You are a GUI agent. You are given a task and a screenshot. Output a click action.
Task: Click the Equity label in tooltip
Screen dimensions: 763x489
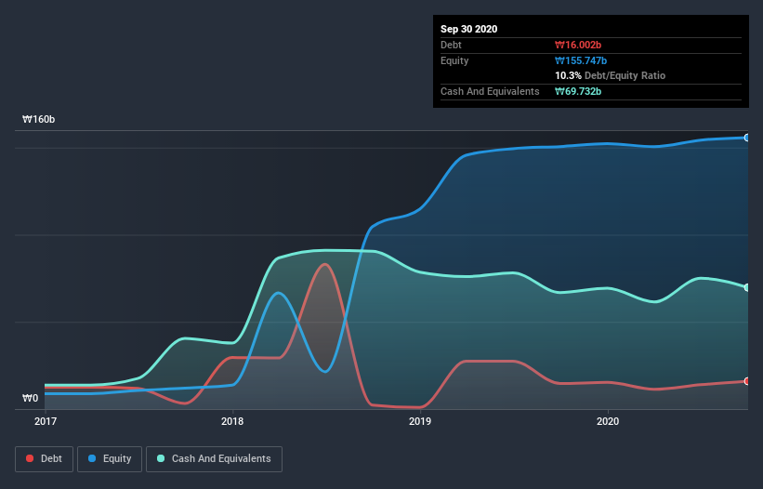click(454, 60)
